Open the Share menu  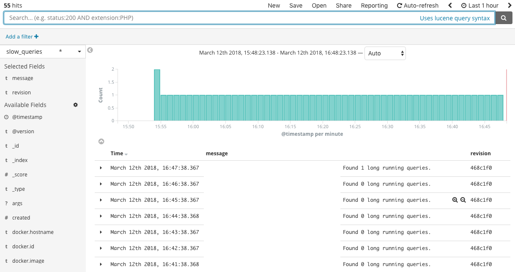pos(344,5)
